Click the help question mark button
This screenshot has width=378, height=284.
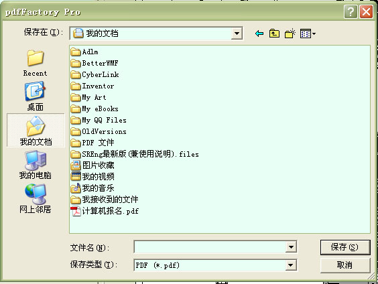(x=351, y=11)
